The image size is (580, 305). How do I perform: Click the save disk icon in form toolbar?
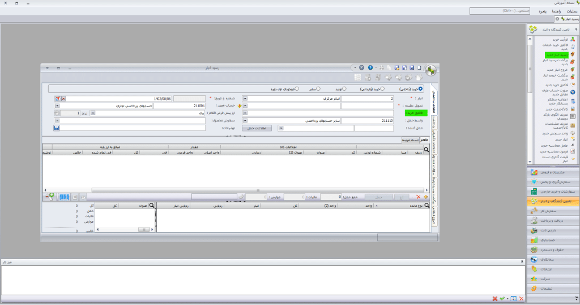pyautogui.click(x=412, y=67)
